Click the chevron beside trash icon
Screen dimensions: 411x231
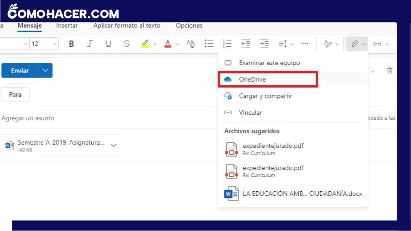click(x=372, y=71)
